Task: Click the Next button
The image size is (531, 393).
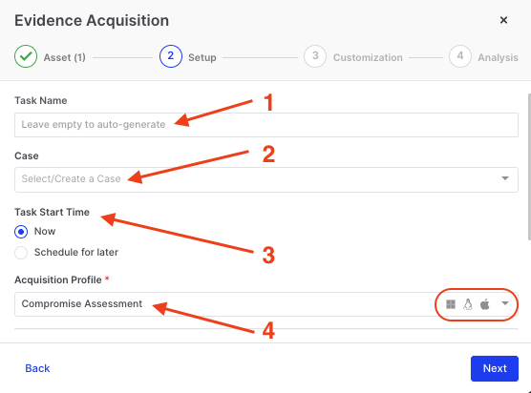Action: pyautogui.click(x=495, y=368)
